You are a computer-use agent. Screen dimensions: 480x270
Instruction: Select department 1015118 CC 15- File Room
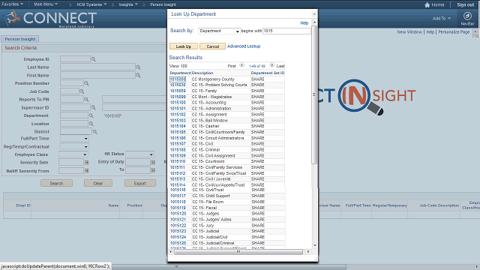178,202
